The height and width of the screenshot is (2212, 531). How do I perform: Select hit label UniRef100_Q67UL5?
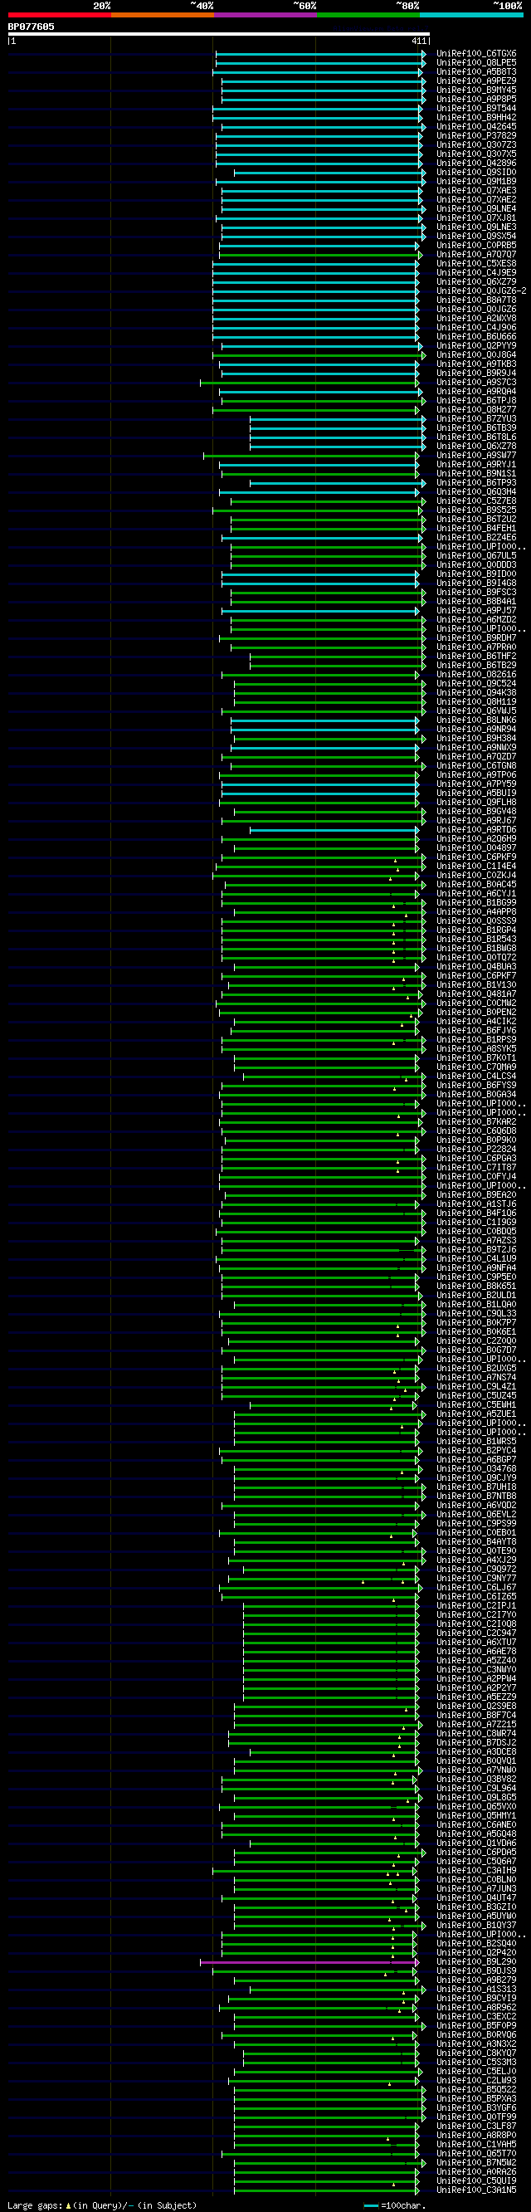pyautogui.click(x=476, y=555)
